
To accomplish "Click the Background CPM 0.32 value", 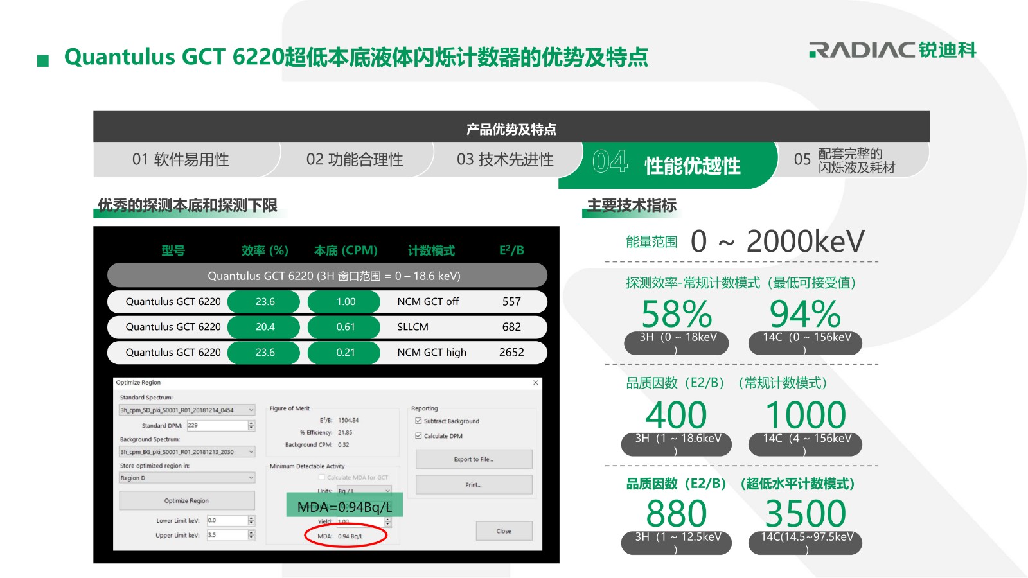I will pyautogui.click(x=344, y=445).
